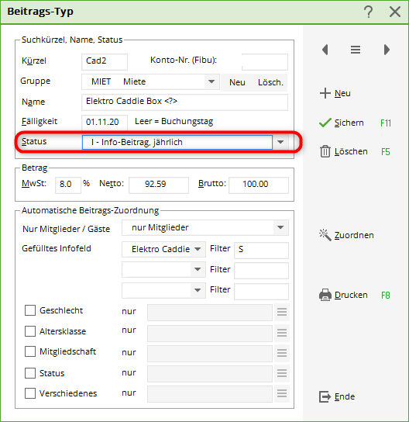Open the nur Mitglieder dropdown

280,228
